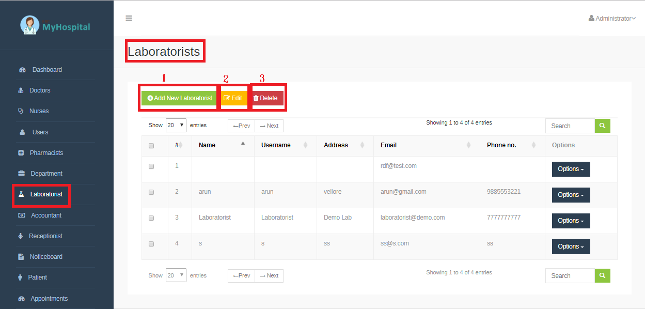Toggle the hamburger sidebar menu icon

pyautogui.click(x=129, y=18)
